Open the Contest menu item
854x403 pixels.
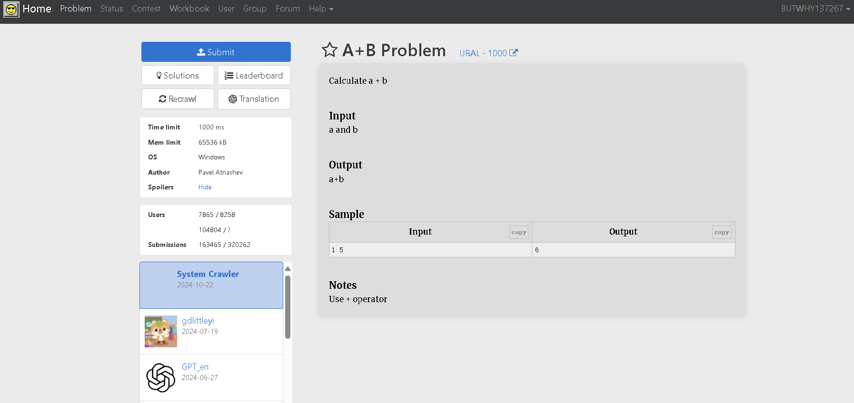pyautogui.click(x=146, y=9)
